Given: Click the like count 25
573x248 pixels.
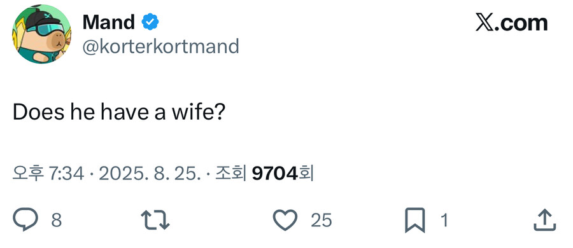Looking at the screenshot, I should (x=322, y=220).
